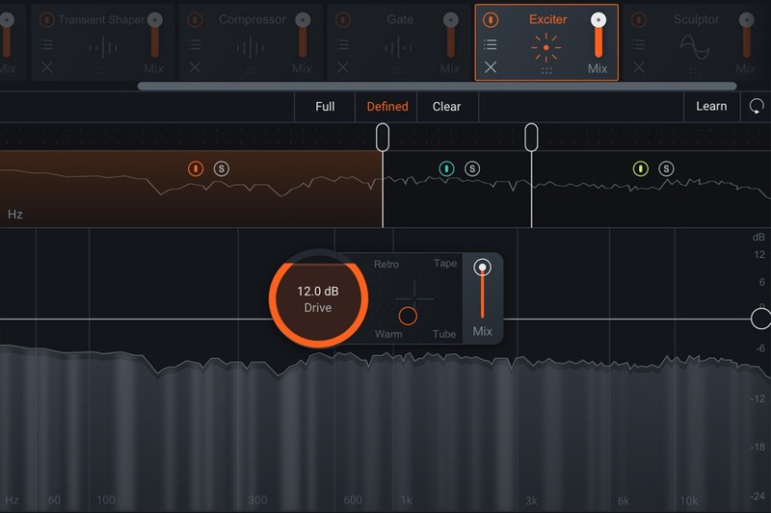
Task: Remove the Gate module
Action: (x=343, y=67)
